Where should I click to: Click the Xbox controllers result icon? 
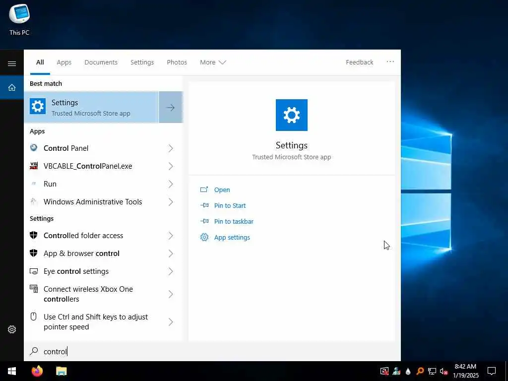tap(34, 288)
